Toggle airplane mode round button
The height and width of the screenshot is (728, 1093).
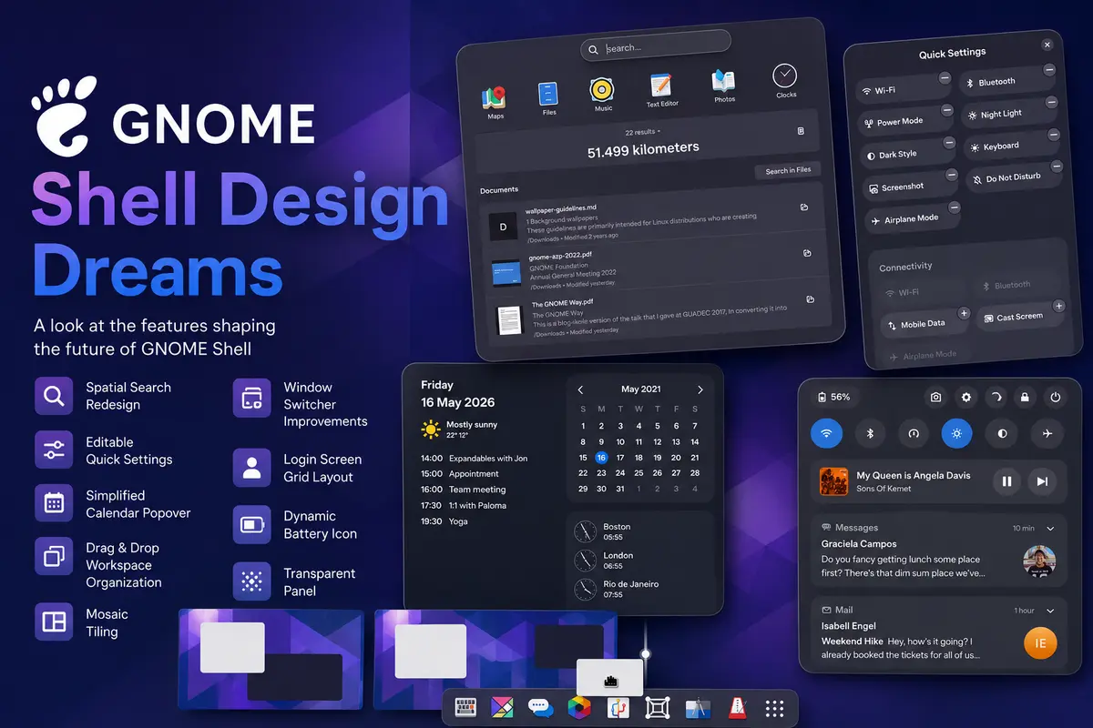click(1047, 433)
